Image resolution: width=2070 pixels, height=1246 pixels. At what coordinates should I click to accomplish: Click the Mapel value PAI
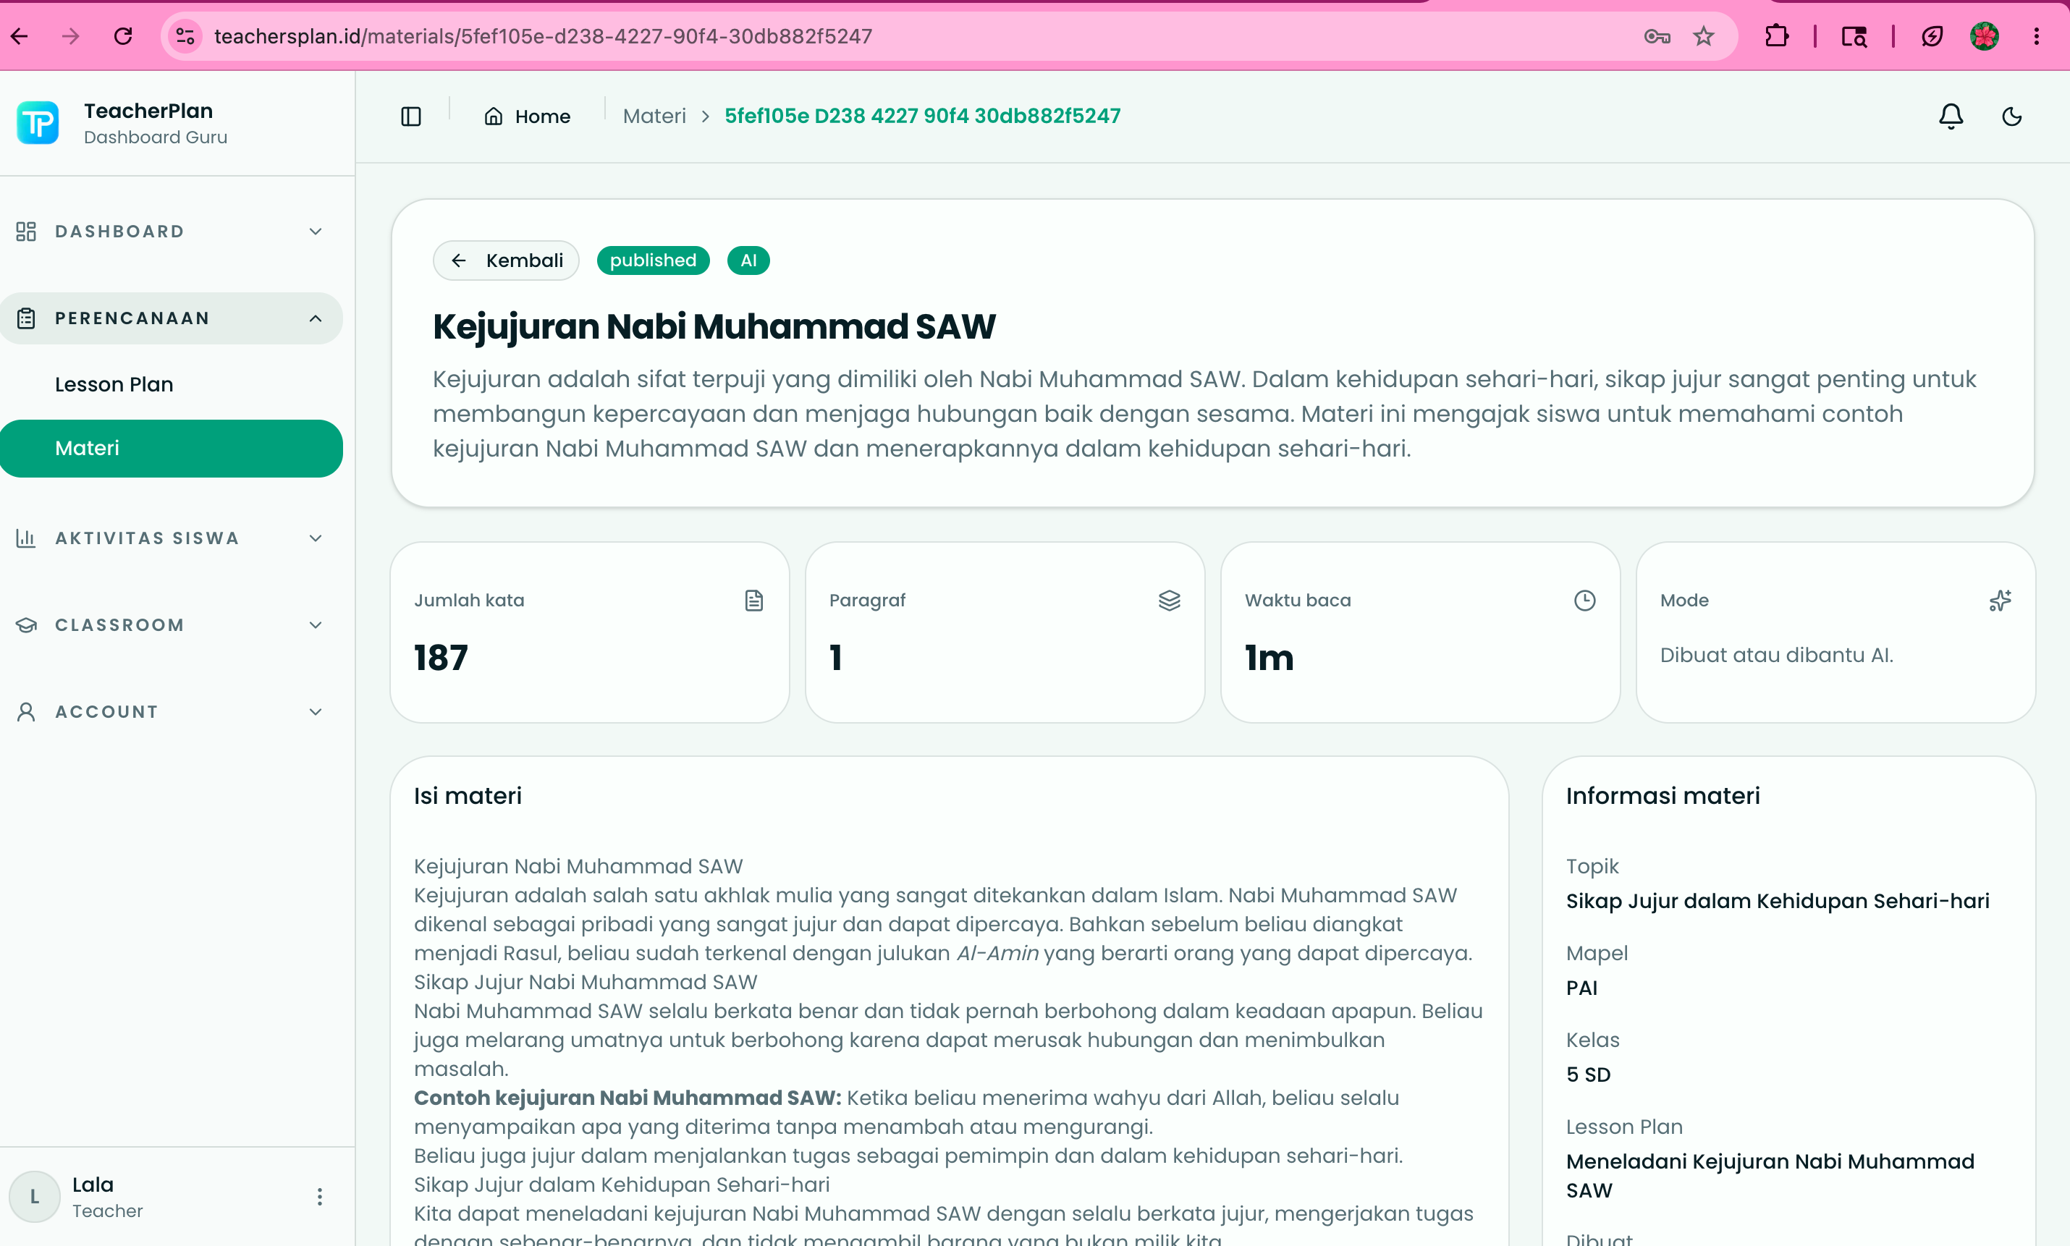point(1582,988)
